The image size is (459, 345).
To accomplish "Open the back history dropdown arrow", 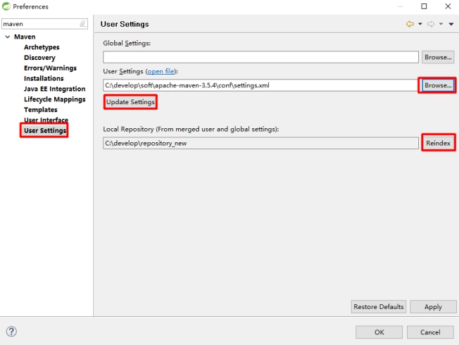I will click(420, 24).
